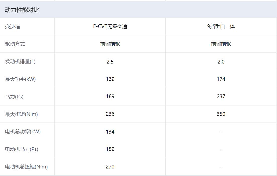277x176 pixels.
Task: Select the 237 horsepower value
Action: pos(221,96)
